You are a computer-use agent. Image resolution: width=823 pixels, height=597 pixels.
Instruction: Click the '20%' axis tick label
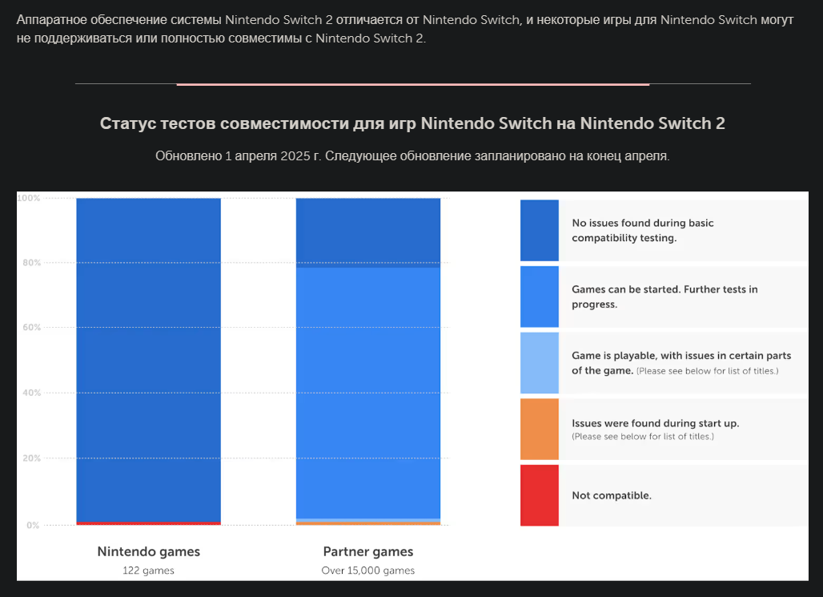tap(31, 458)
